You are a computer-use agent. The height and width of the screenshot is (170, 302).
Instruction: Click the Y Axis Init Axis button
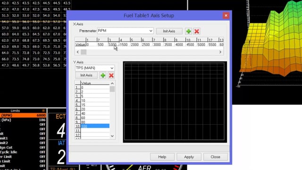click(x=86, y=75)
